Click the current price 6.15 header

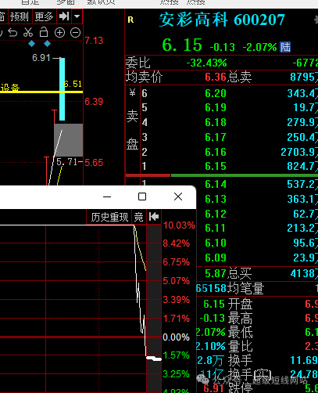click(182, 45)
